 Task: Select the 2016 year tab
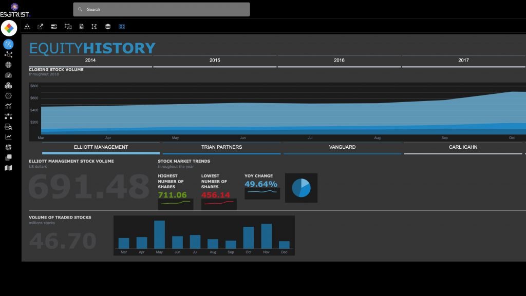(x=339, y=61)
